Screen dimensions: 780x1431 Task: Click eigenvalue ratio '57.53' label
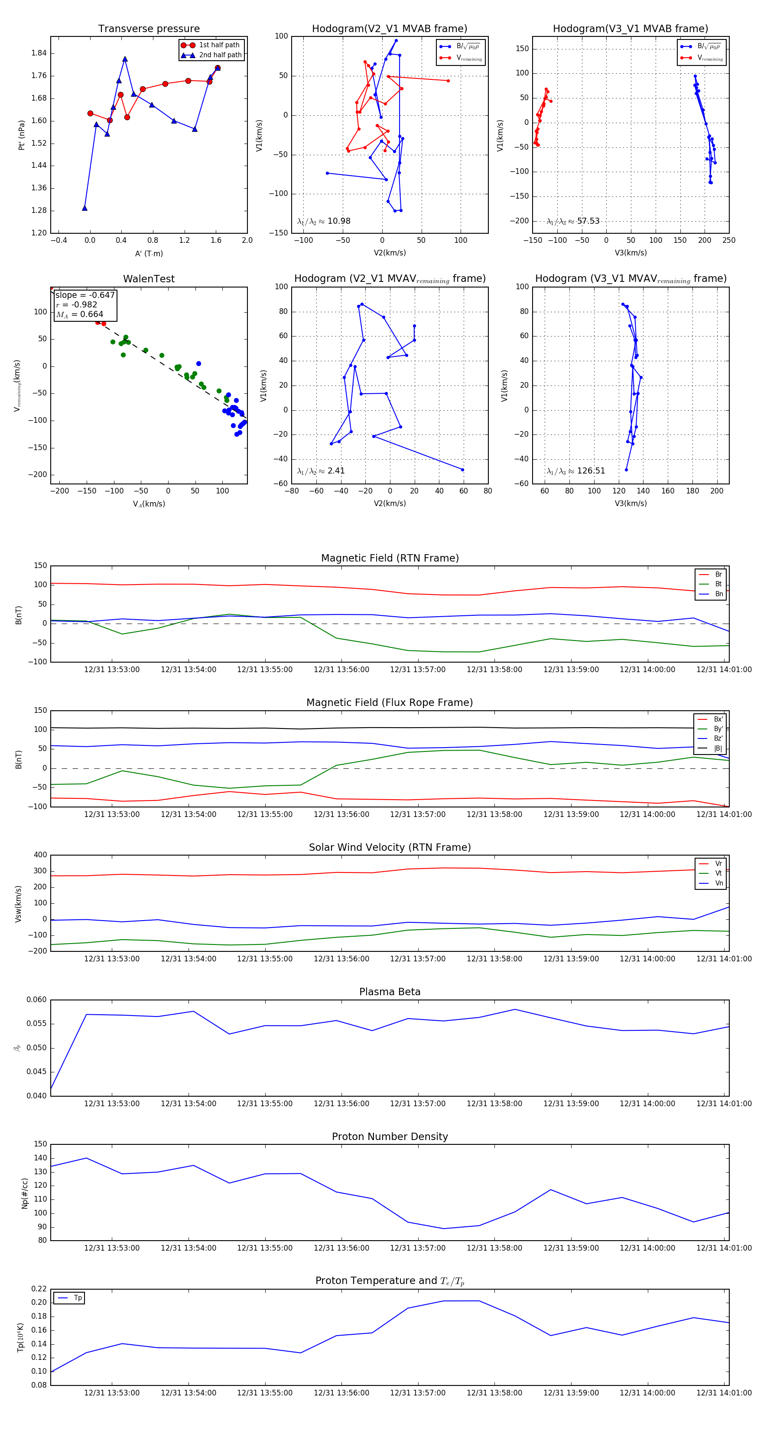click(573, 221)
